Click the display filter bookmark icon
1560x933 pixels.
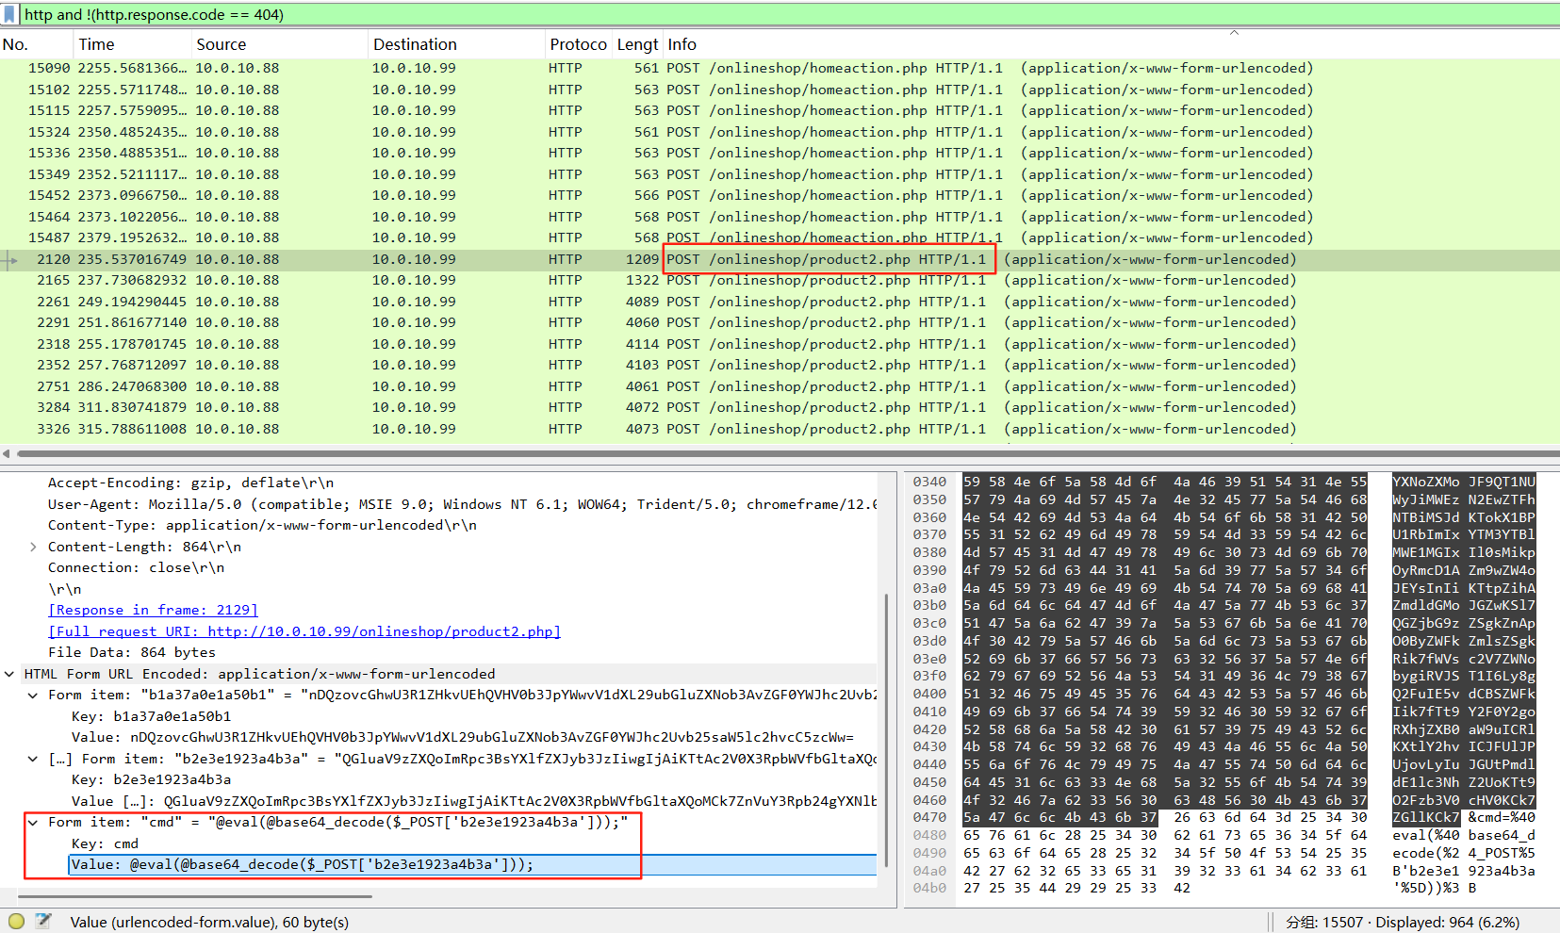(x=9, y=14)
